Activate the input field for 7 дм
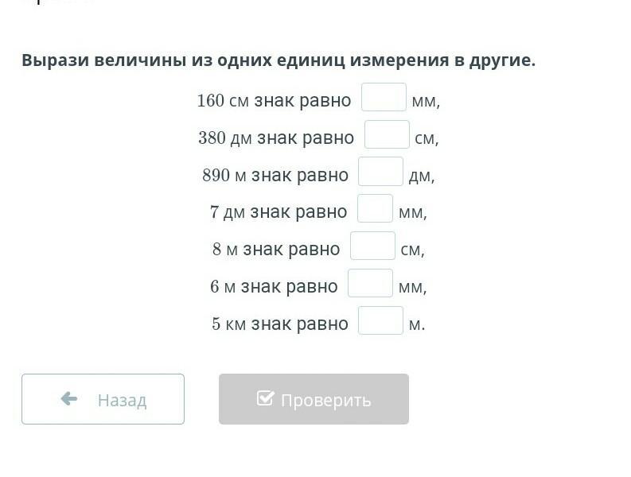Image resolution: width=631 pixels, height=477 pixels. point(375,209)
